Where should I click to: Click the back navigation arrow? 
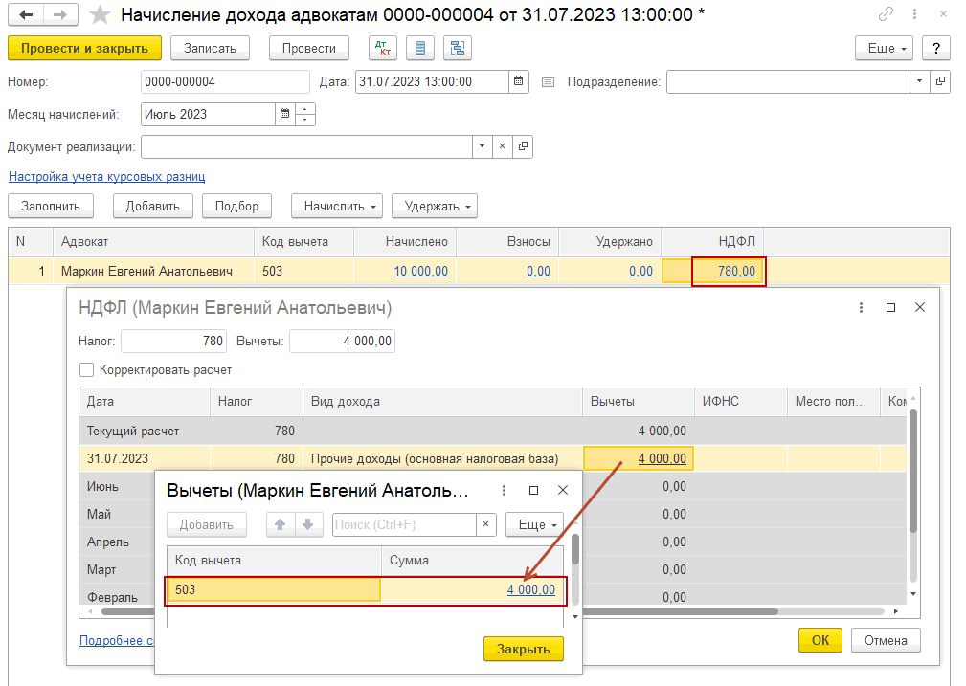(x=26, y=15)
